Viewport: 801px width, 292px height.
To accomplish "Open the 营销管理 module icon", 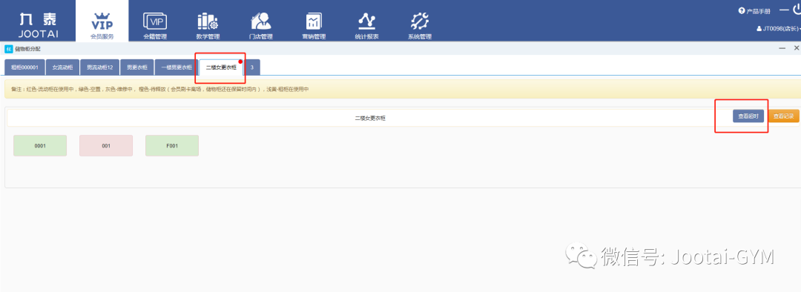I will (x=314, y=25).
